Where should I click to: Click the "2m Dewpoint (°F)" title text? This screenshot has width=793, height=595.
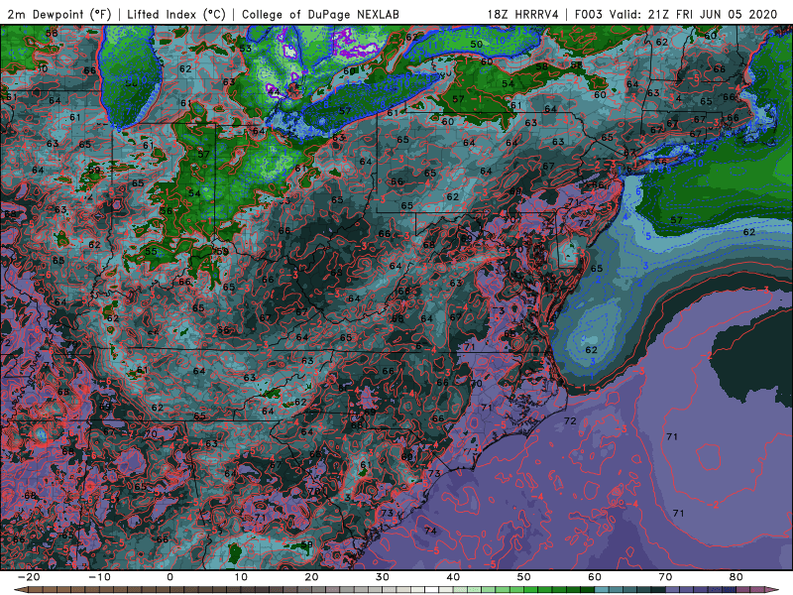point(58,15)
